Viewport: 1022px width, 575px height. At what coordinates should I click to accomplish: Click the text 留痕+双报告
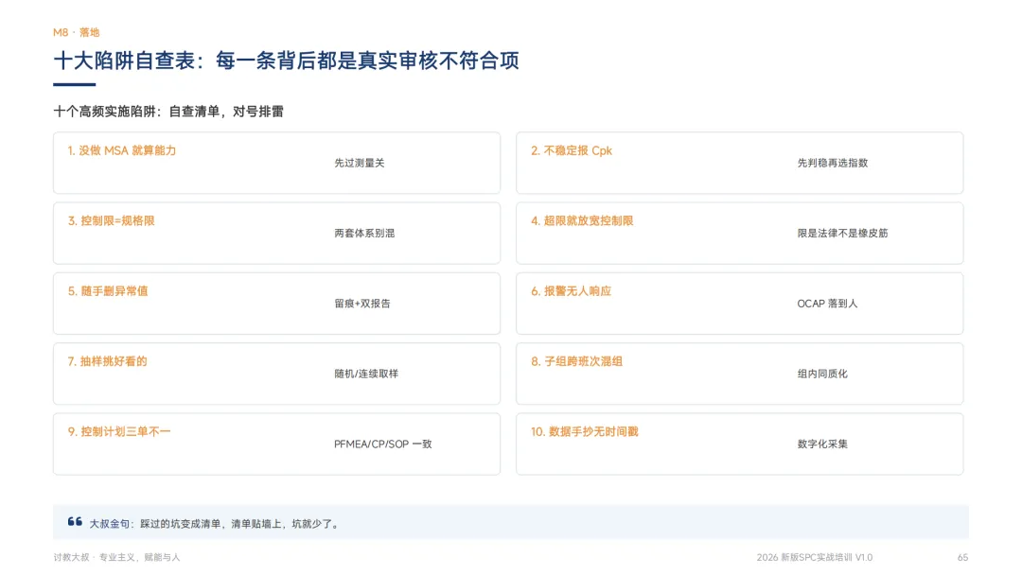362,304
